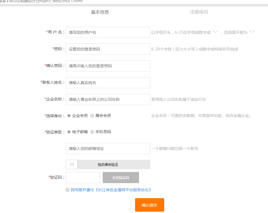268x213 pixels.
Task: Focus the 密码 input field
Action: [108, 49]
